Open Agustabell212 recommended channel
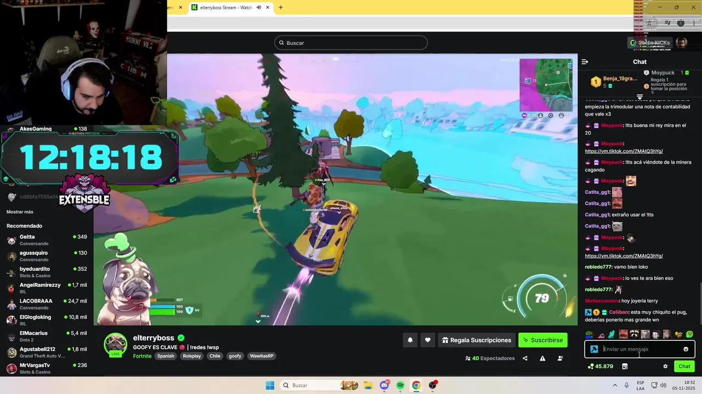 click(x=47, y=352)
